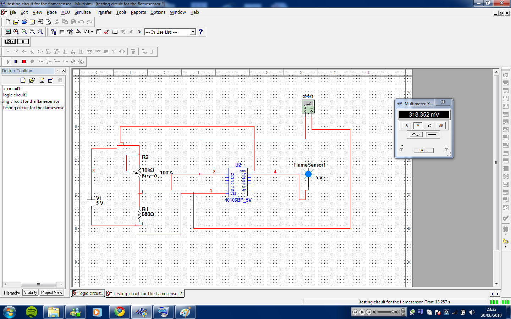511x319 pixels.
Task: Select logic circuit1 in the design tree
Action: [x=15, y=95]
